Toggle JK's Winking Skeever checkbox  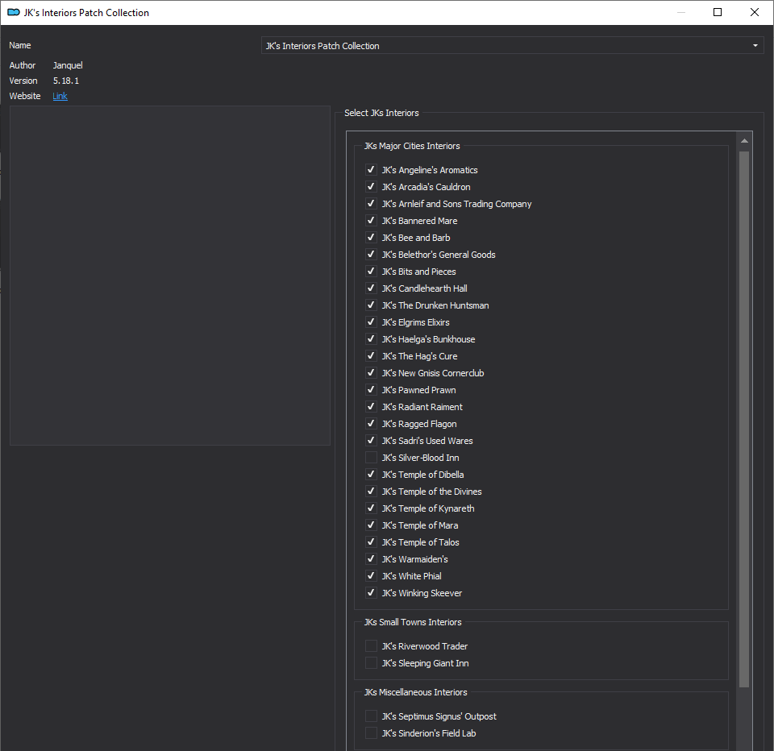pyautogui.click(x=371, y=592)
